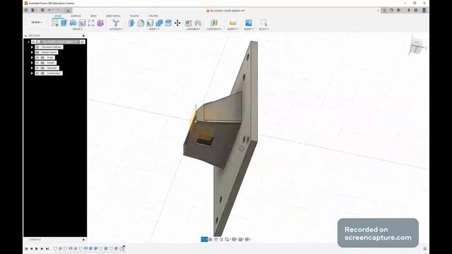
Task: Toggle eye icon for Origin folder
Action: [x=37, y=58]
